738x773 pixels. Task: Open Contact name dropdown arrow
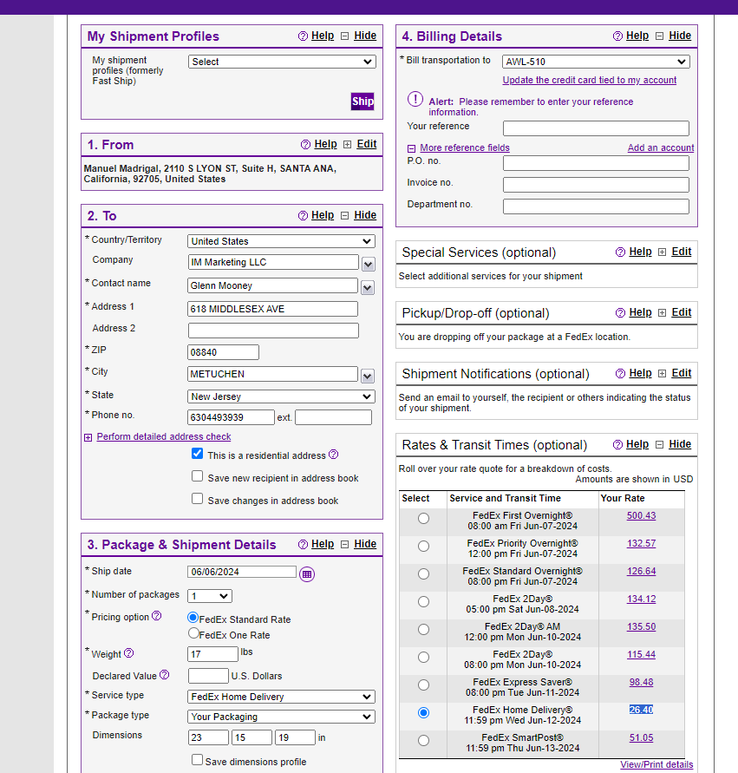(368, 287)
